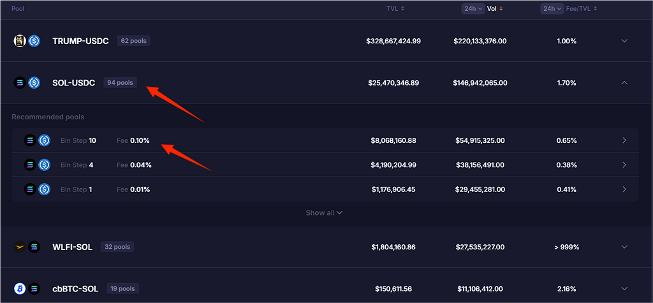The image size is (653, 303).
Task: Click token icons of Bin Step 10 pool
Action: [x=37, y=140]
